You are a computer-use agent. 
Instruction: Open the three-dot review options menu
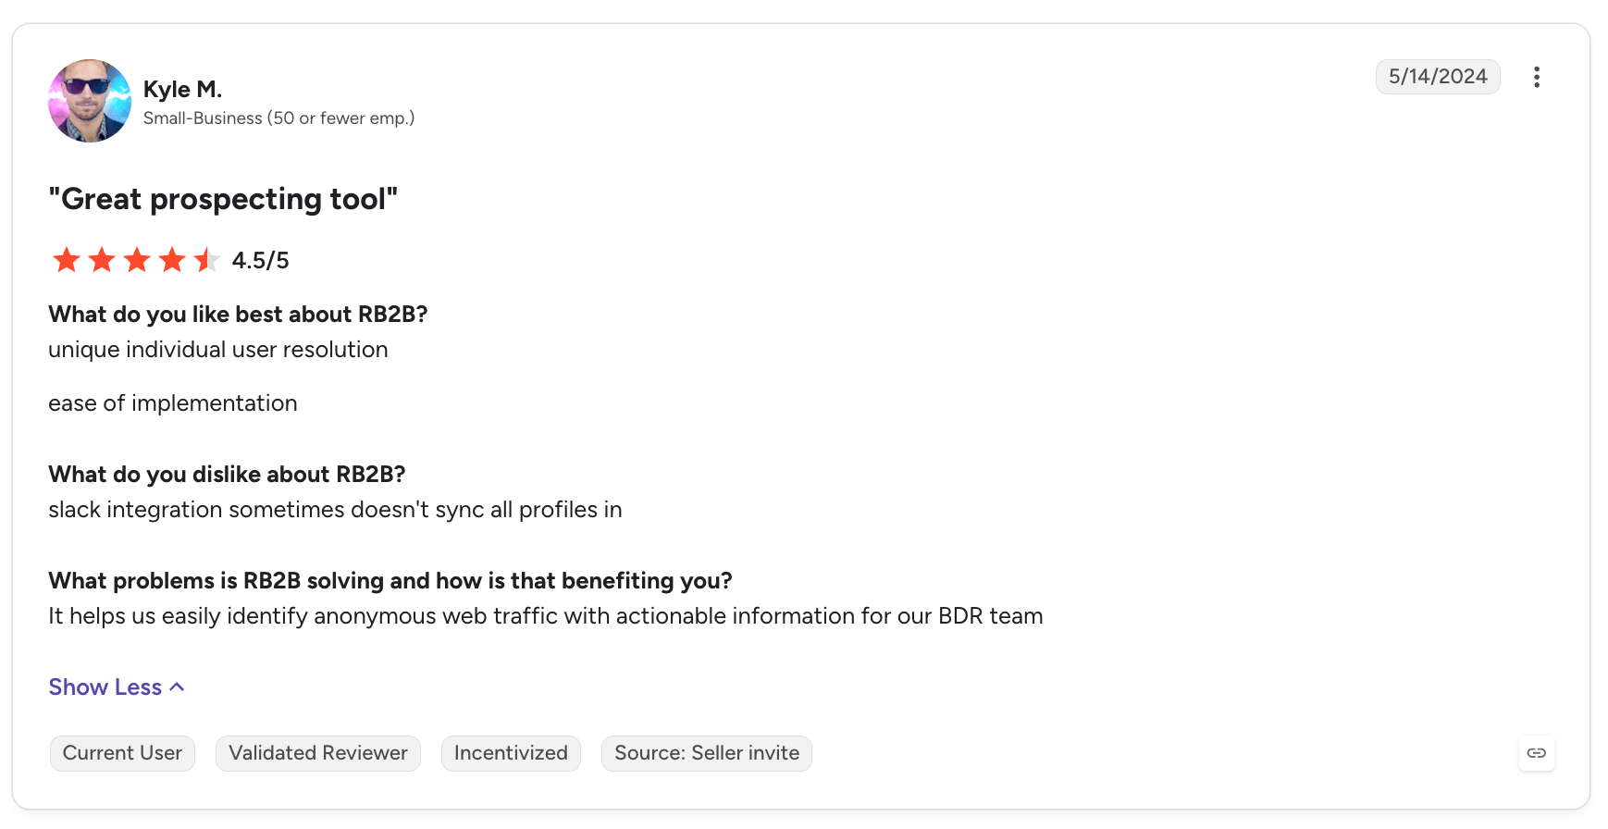pos(1536,77)
